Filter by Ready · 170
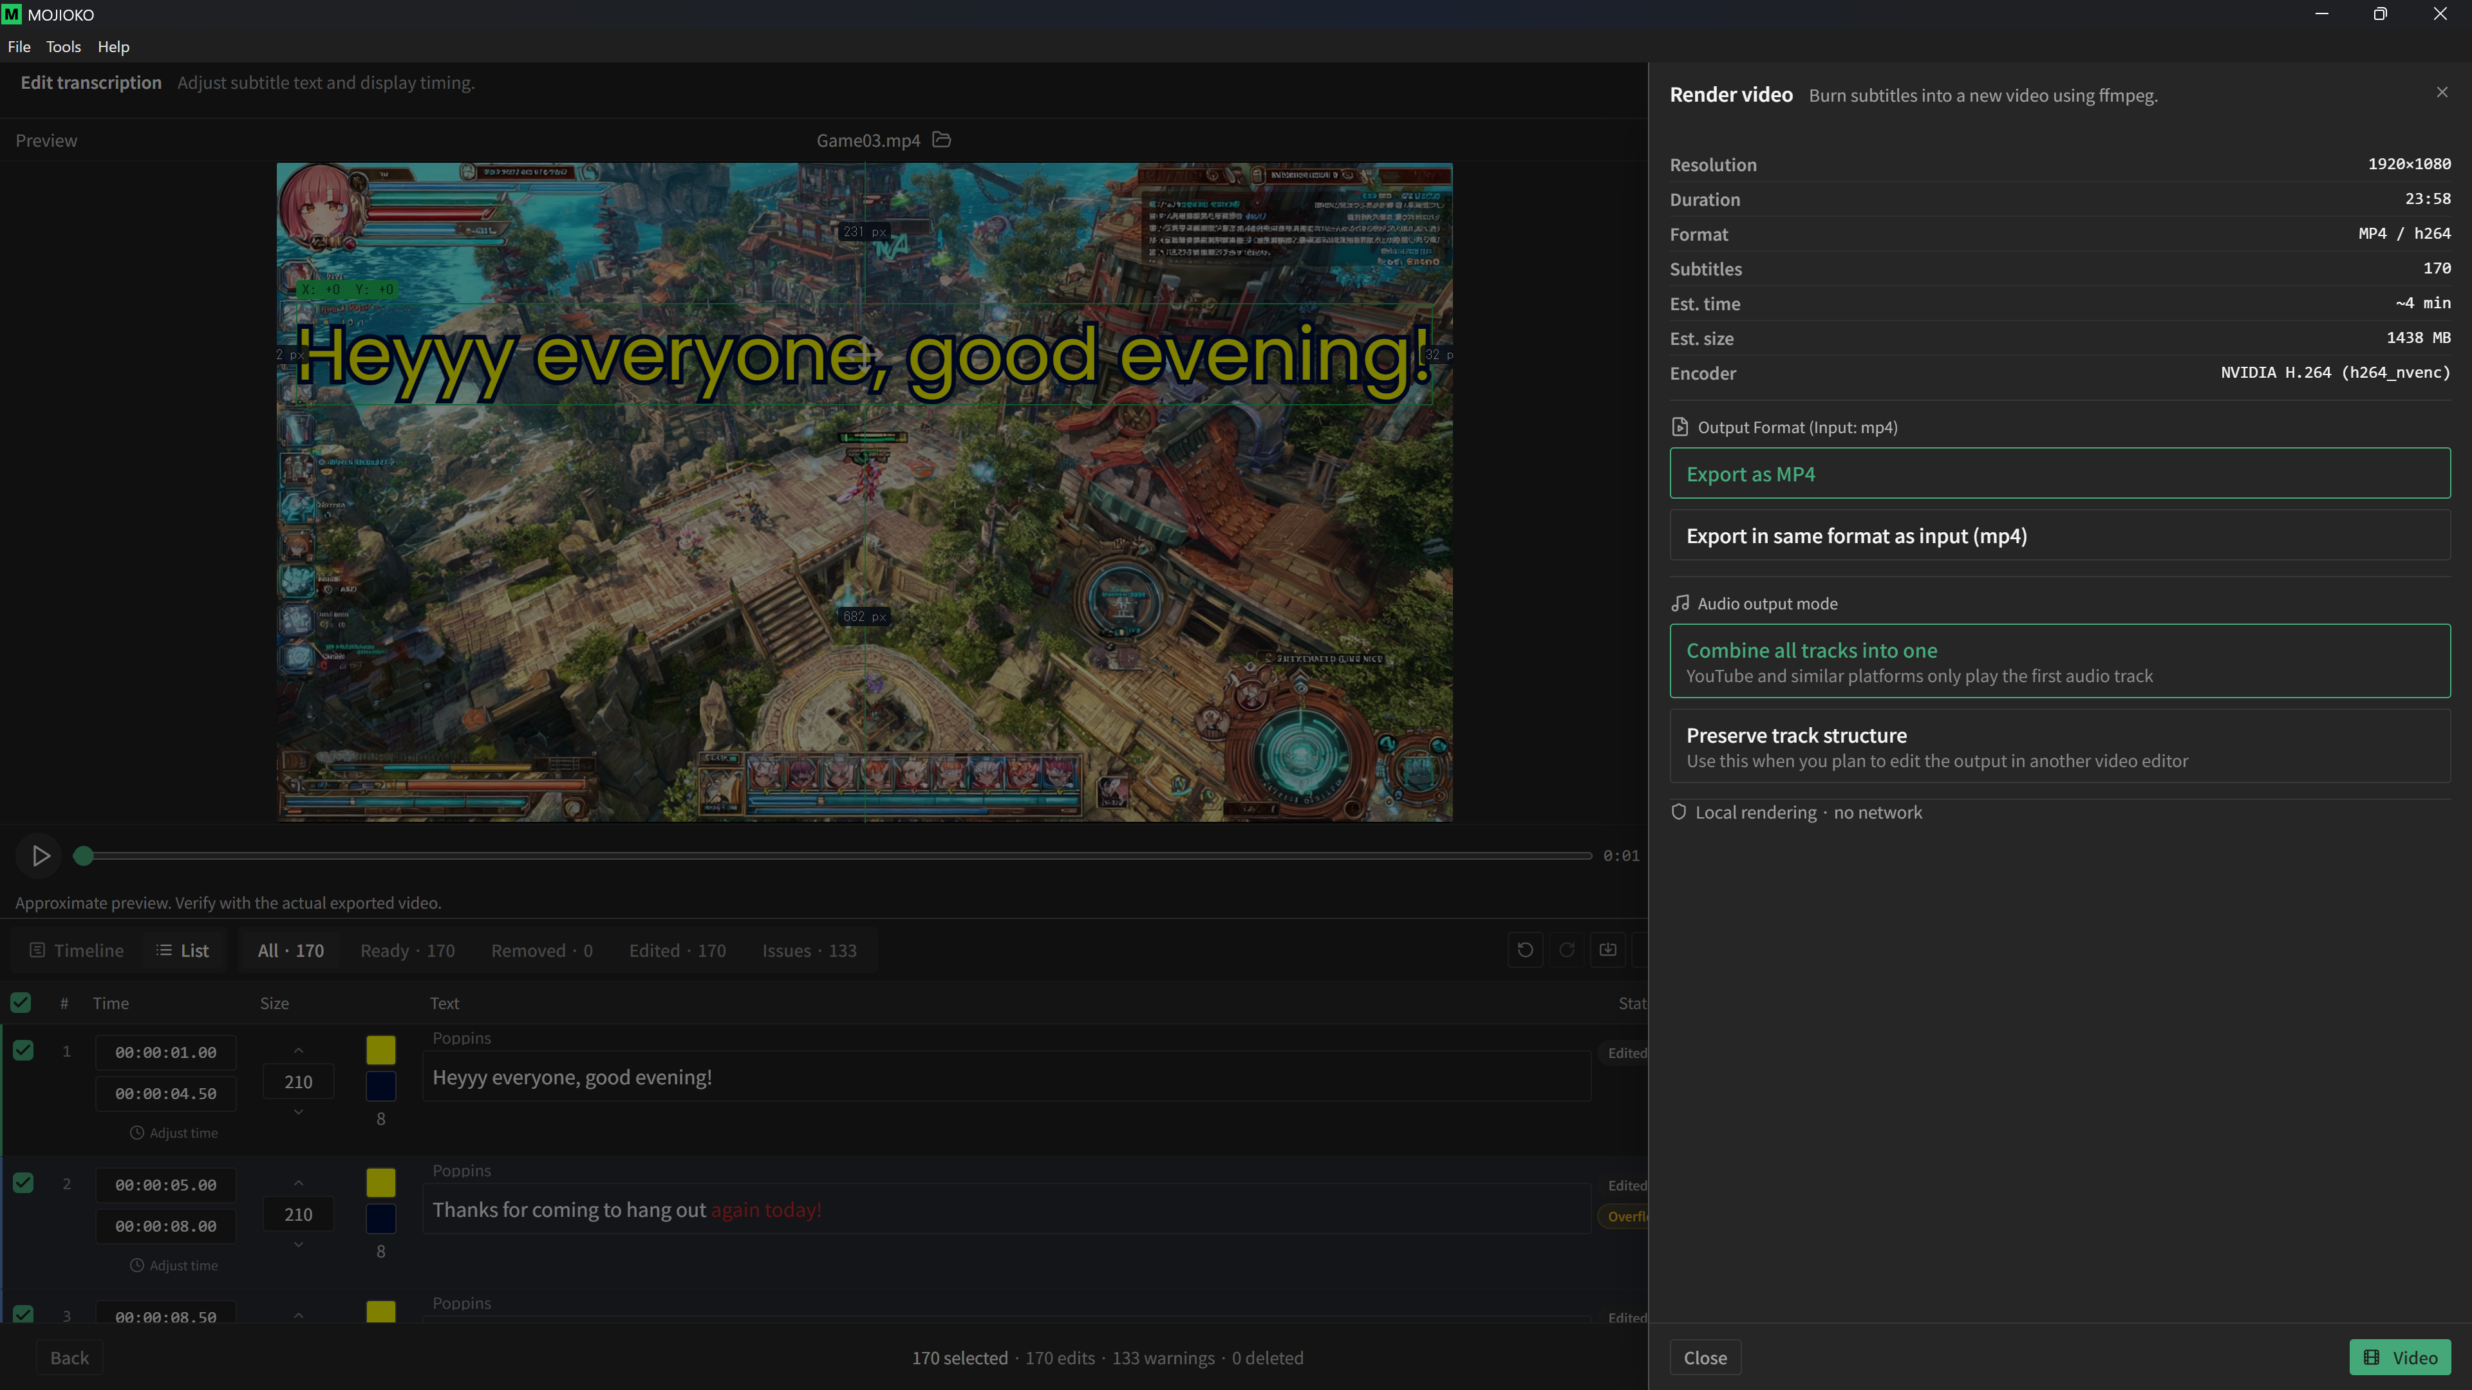This screenshot has height=1390, width=2472. [408, 950]
